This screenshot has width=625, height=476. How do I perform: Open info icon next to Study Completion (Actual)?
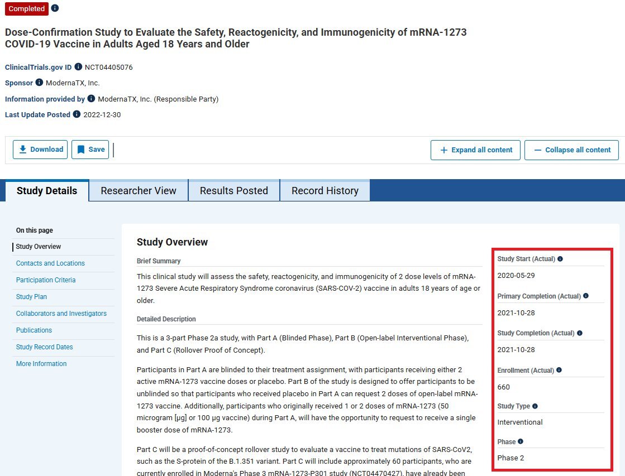580,333
